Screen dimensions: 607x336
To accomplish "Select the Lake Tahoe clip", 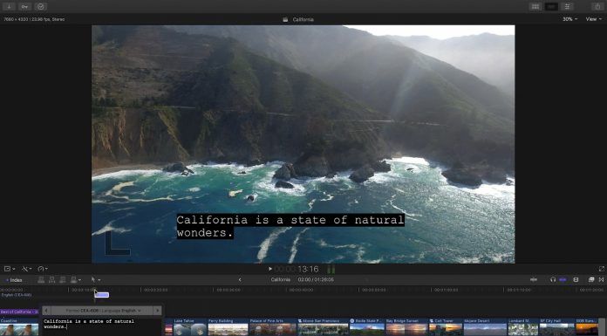I will pos(190,326).
